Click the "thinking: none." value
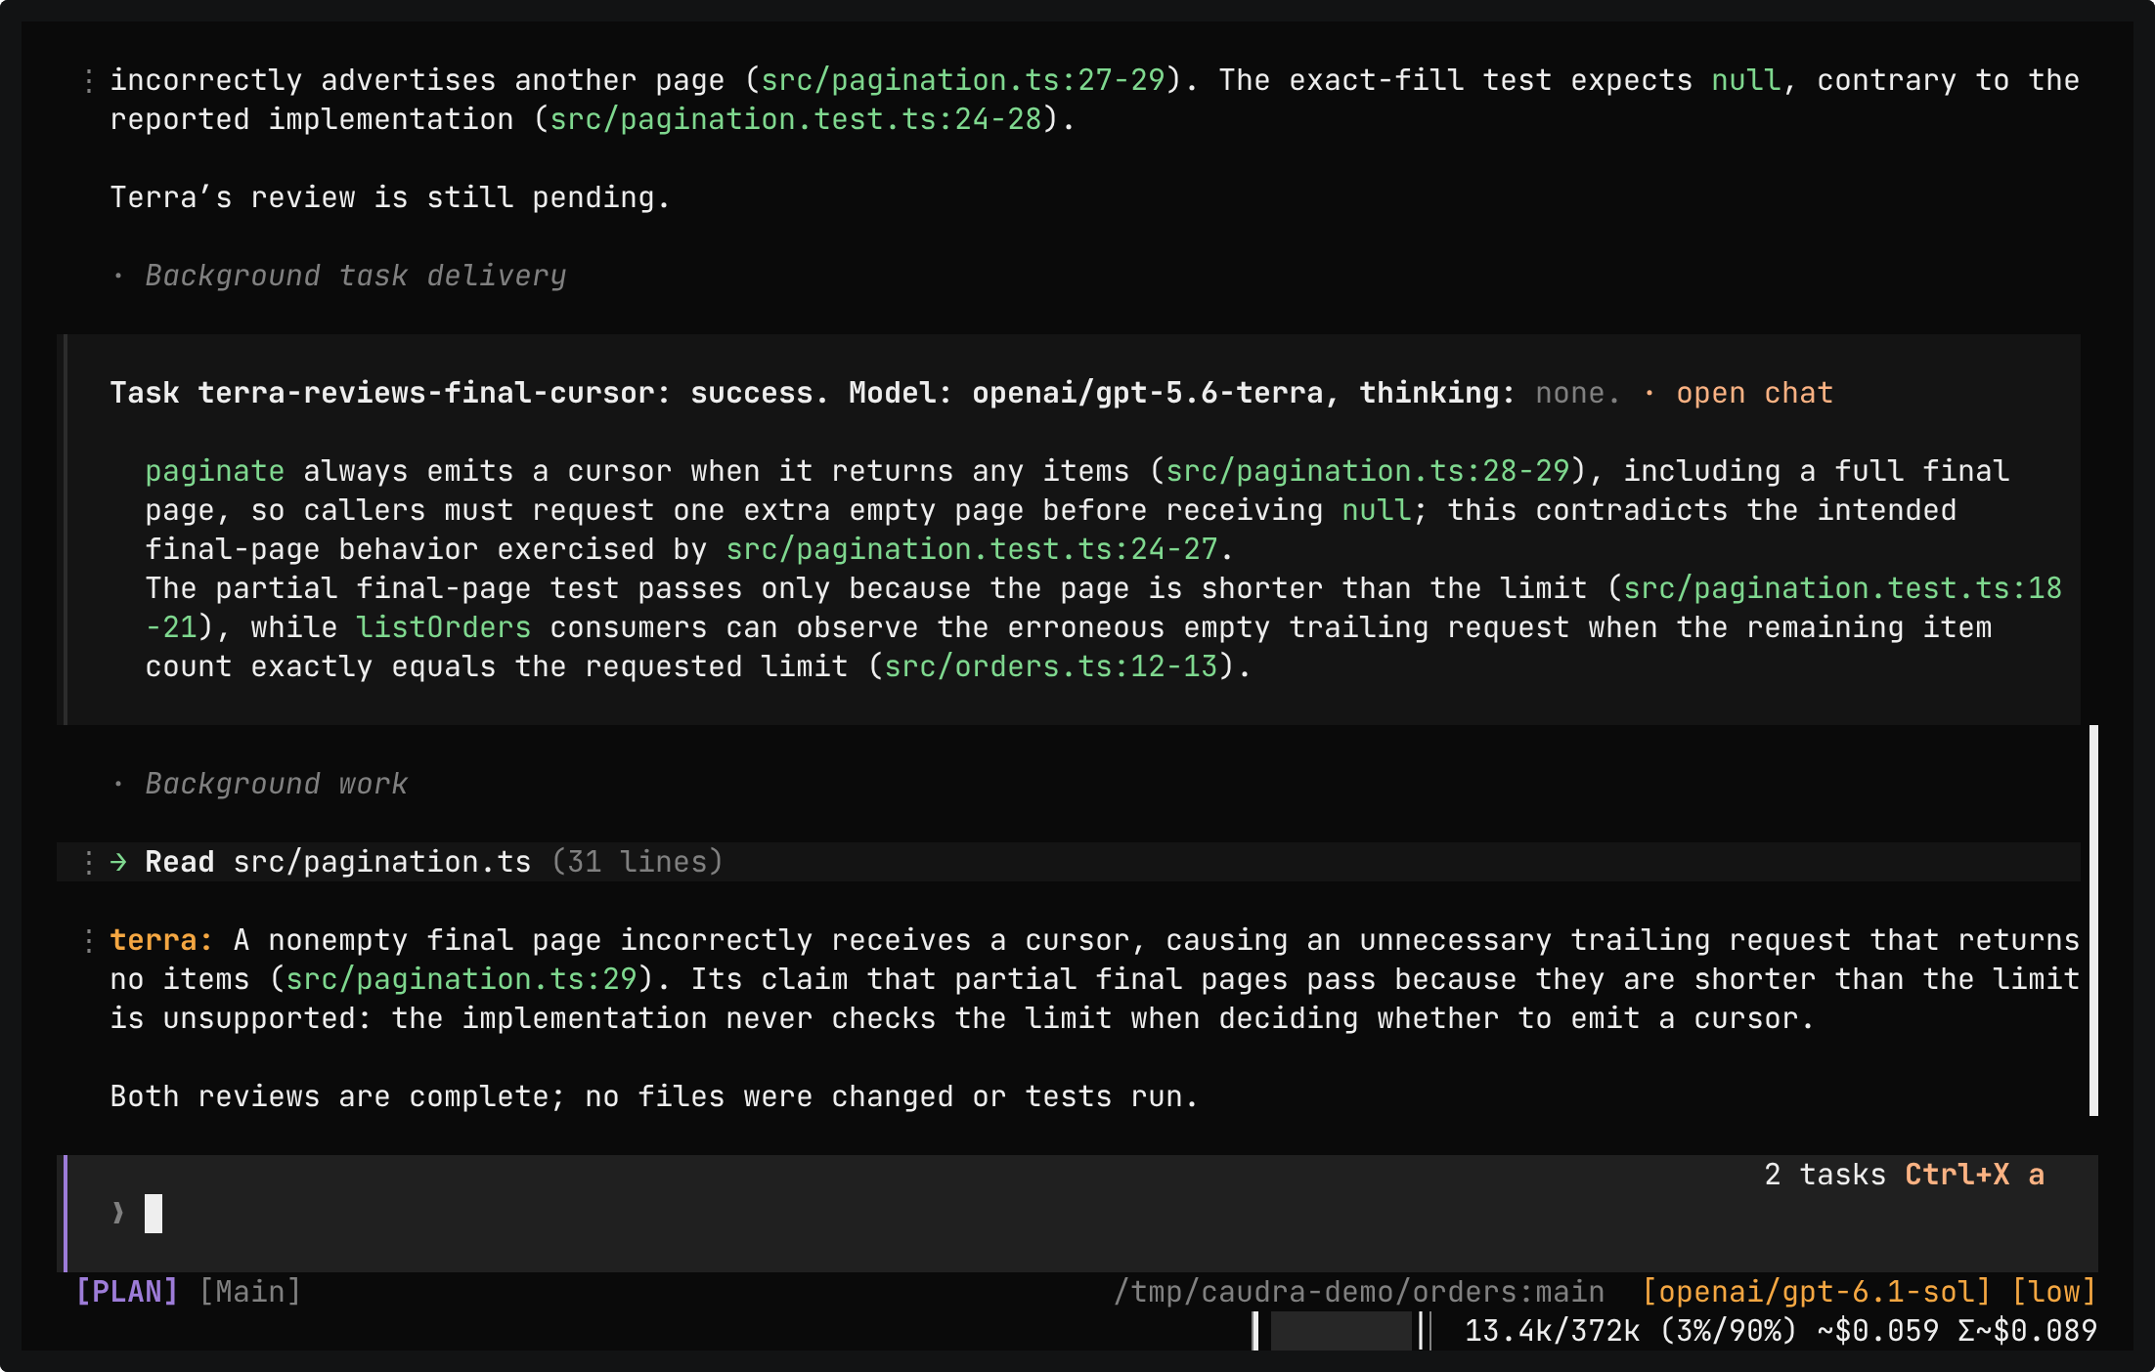 point(1490,393)
